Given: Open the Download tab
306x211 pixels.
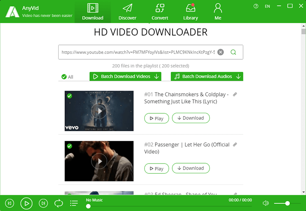Looking at the screenshot, I should coord(93,12).
